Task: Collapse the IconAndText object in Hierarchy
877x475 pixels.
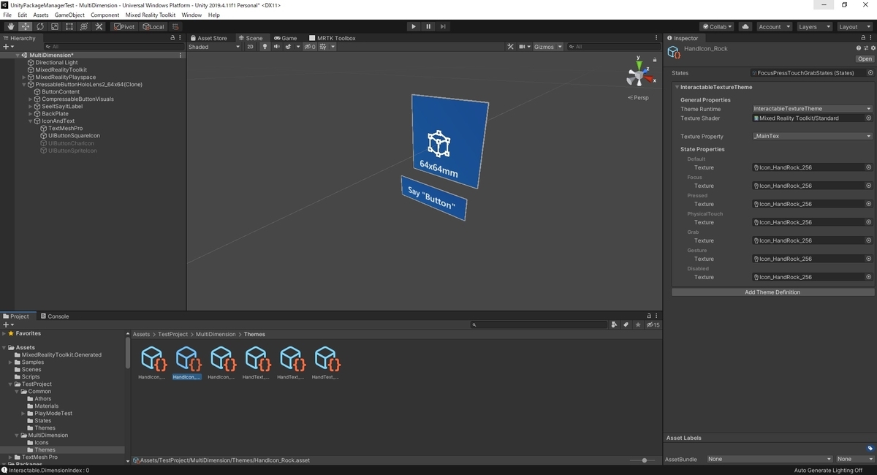Action: 31,121
